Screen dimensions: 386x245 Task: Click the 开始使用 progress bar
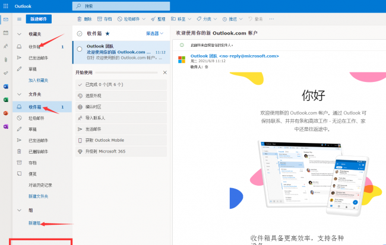tap(126, 72)
